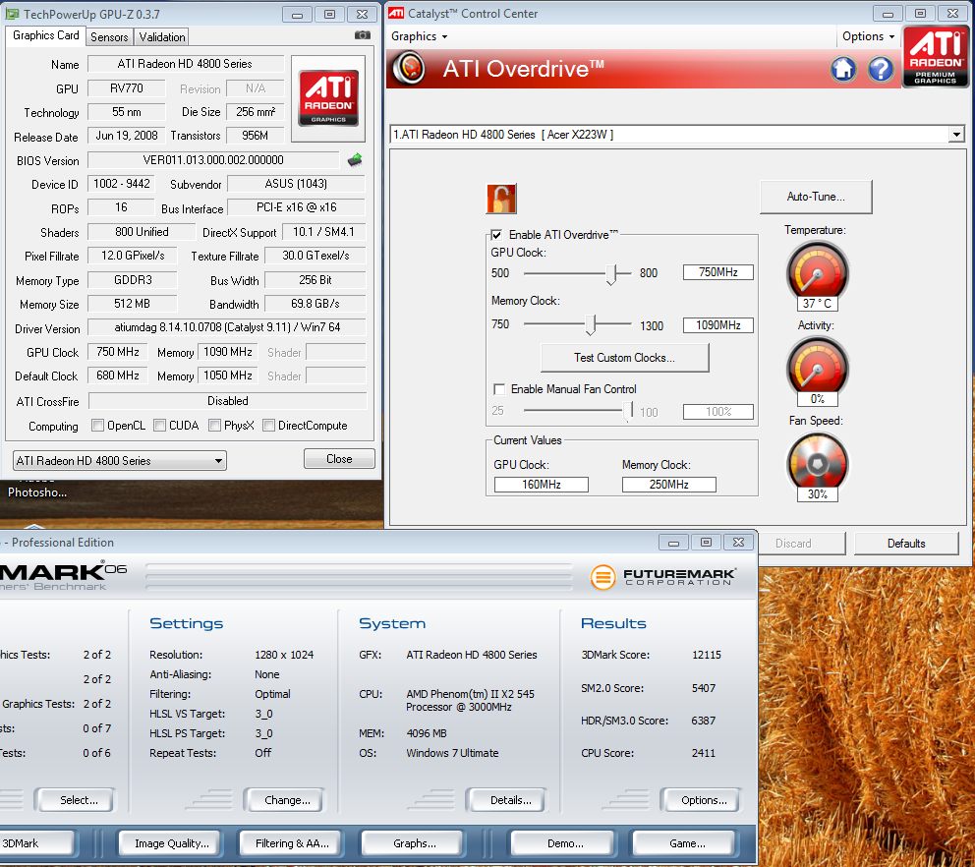The image size is (975, 867).
Task: Click the current Memory Clock 250MHz field
Action: point(669,485)
